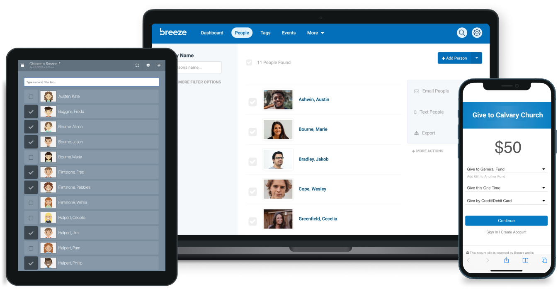Check in Flintstone, Wilma on tablet
Screen dimensions: 558x289
(x=31, y=202)
